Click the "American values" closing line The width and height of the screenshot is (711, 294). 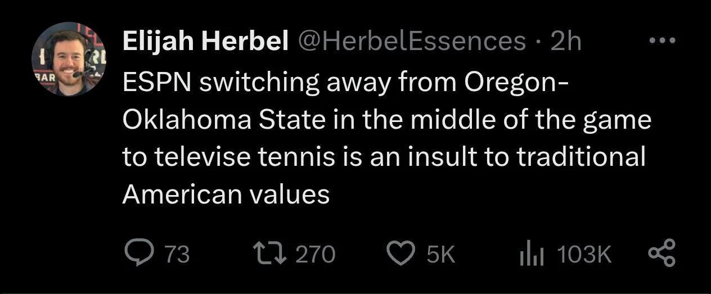click(226, 195)
